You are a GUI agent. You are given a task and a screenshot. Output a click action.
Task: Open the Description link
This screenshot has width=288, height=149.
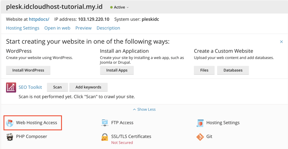[x=108, y=28]
